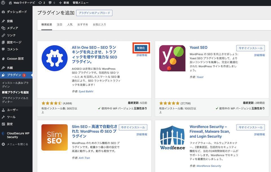This screenshot has width=271, height=172.
Task: Open 詳細情報 for Wordfence Security
Action: click(x=260, y=134)
